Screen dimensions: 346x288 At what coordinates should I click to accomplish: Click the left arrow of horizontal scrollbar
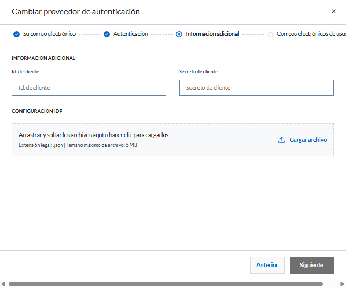(x=3, y=284)
